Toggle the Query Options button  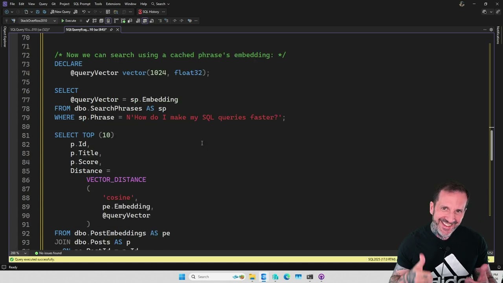[x=101, y=21]
